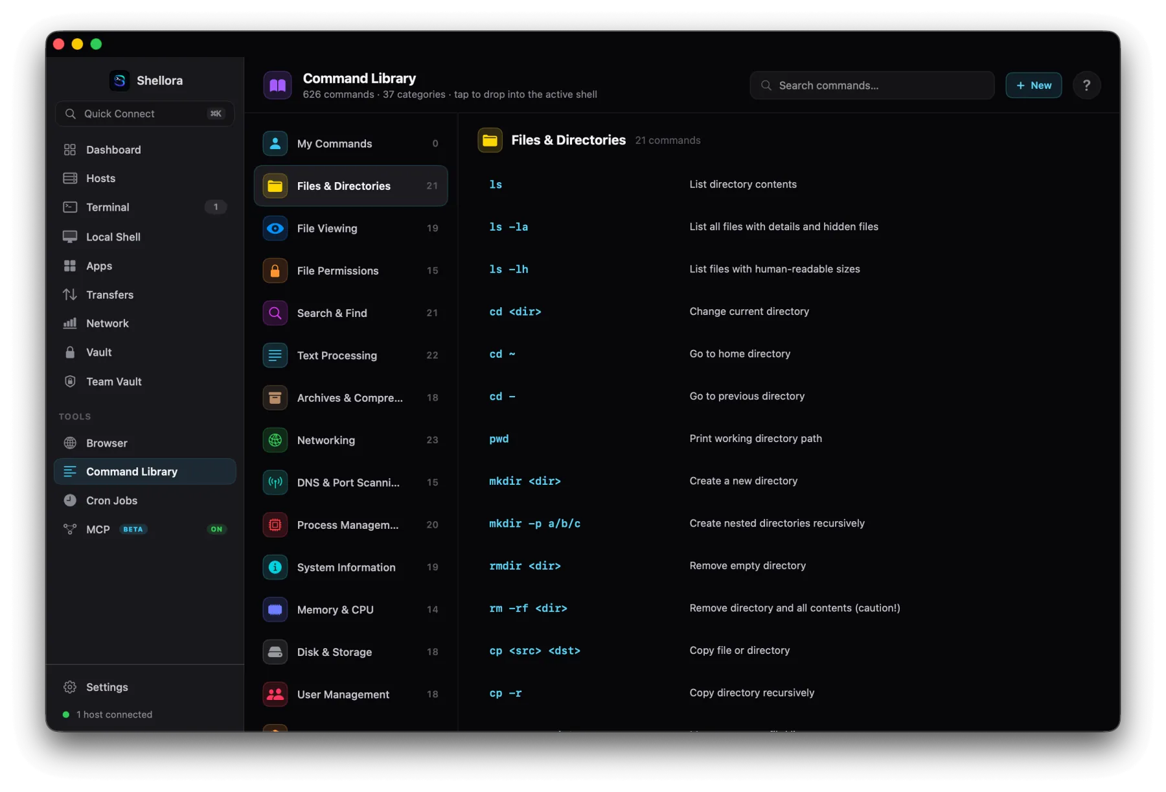The height and width of the screenshot is (792, 1166).
Task: Click the Search & Find magnifier icon
Action: pos(275,313)
